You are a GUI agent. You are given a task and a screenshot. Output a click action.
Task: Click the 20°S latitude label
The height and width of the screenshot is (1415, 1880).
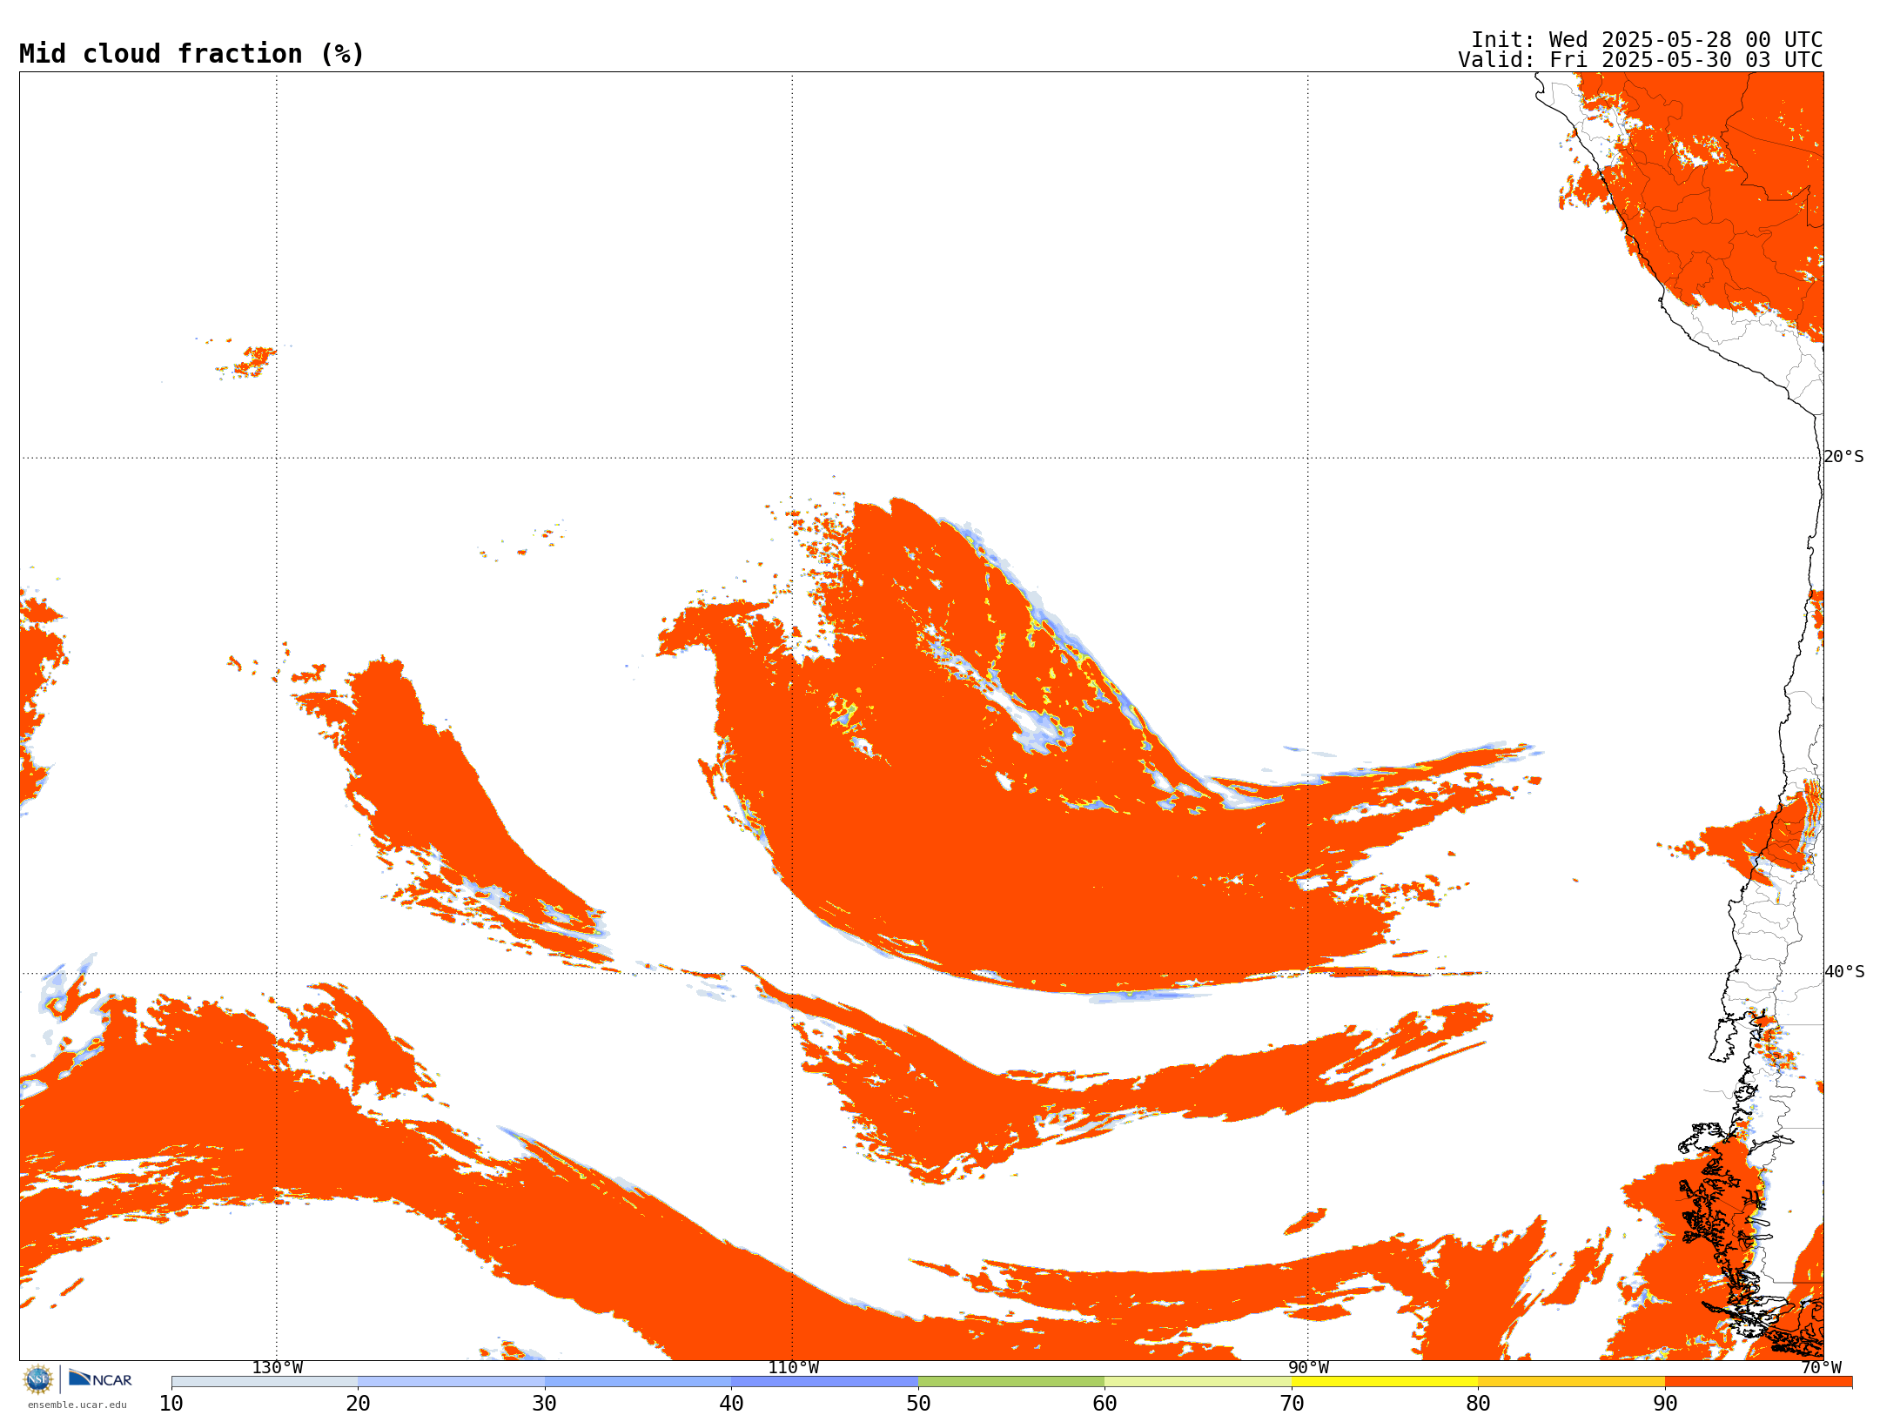(1843, 457)
